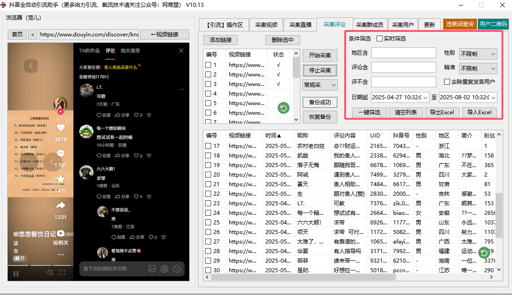This screenshot has height=295, width=512.
Task: Click the orange 违禁词查询 button
Action: (460, 24)
